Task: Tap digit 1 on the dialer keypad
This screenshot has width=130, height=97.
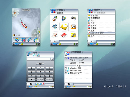Action: tap(31, 68)
